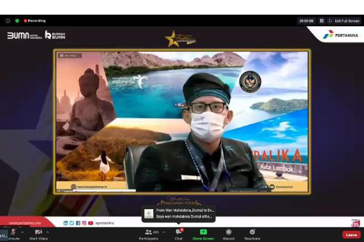
Task: Click the red Leave button
Action: click(352, 235)
